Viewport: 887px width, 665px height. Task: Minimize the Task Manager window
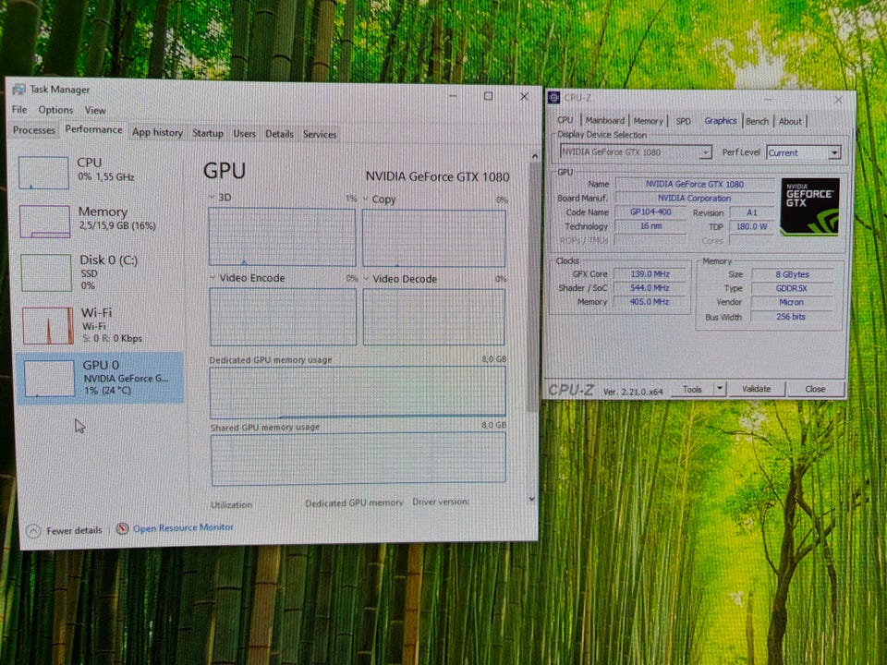click(453, 95)
